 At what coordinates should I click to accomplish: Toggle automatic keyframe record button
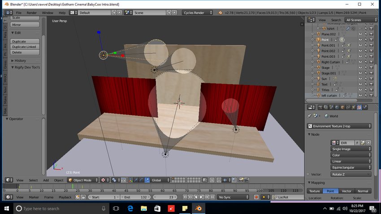256,197
